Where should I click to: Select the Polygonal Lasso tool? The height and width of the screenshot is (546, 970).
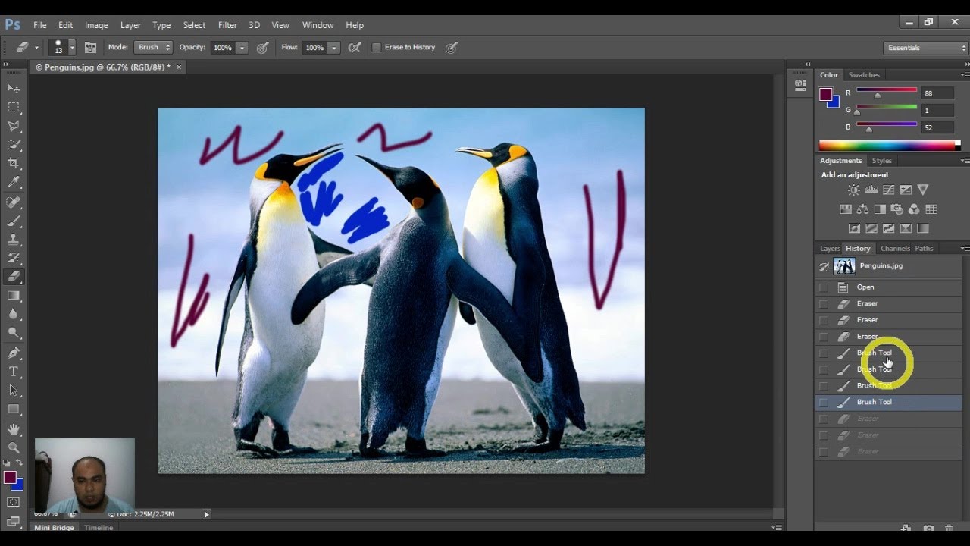14,127
